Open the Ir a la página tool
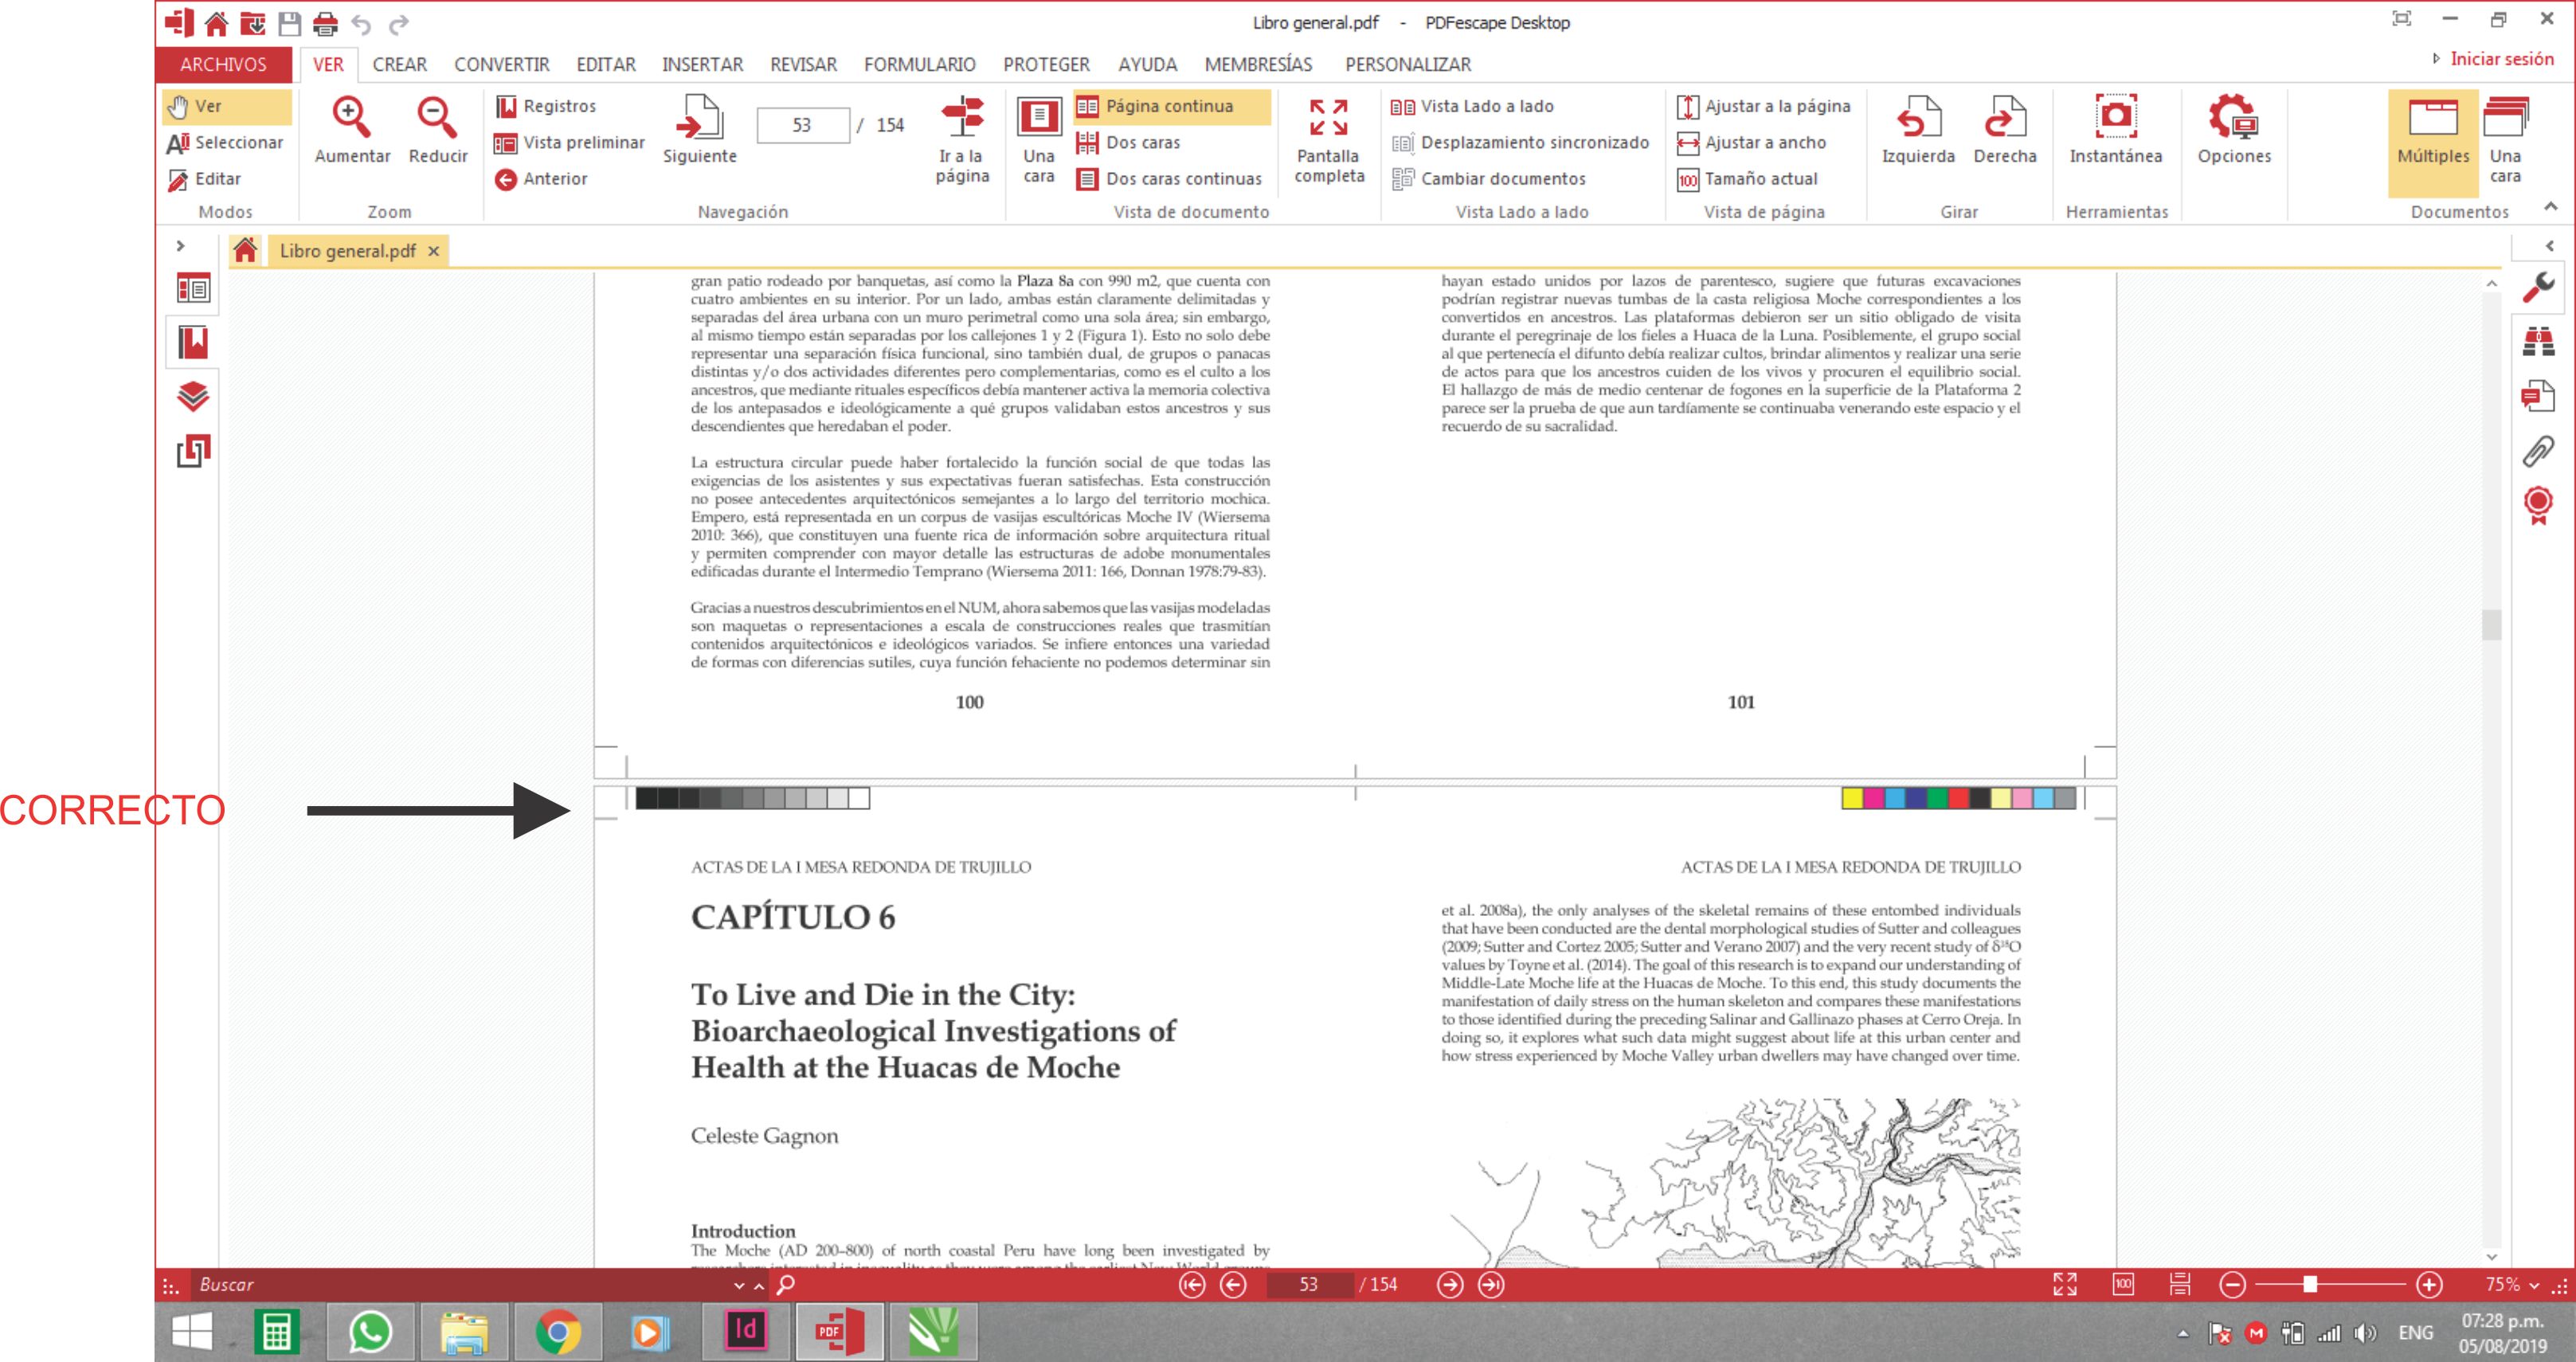The image size is (2576, 1362). coord(962,140)
